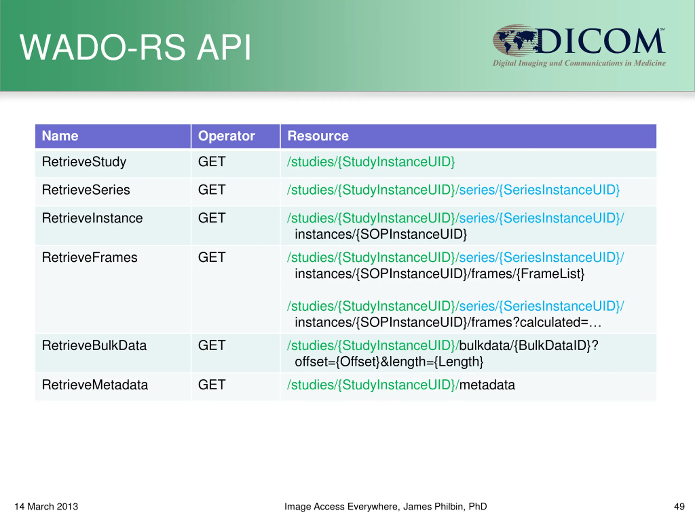Click GET in the RetrieveFrames row
Image resolution: width=695 pixels, height=521 pixels.
212,258
